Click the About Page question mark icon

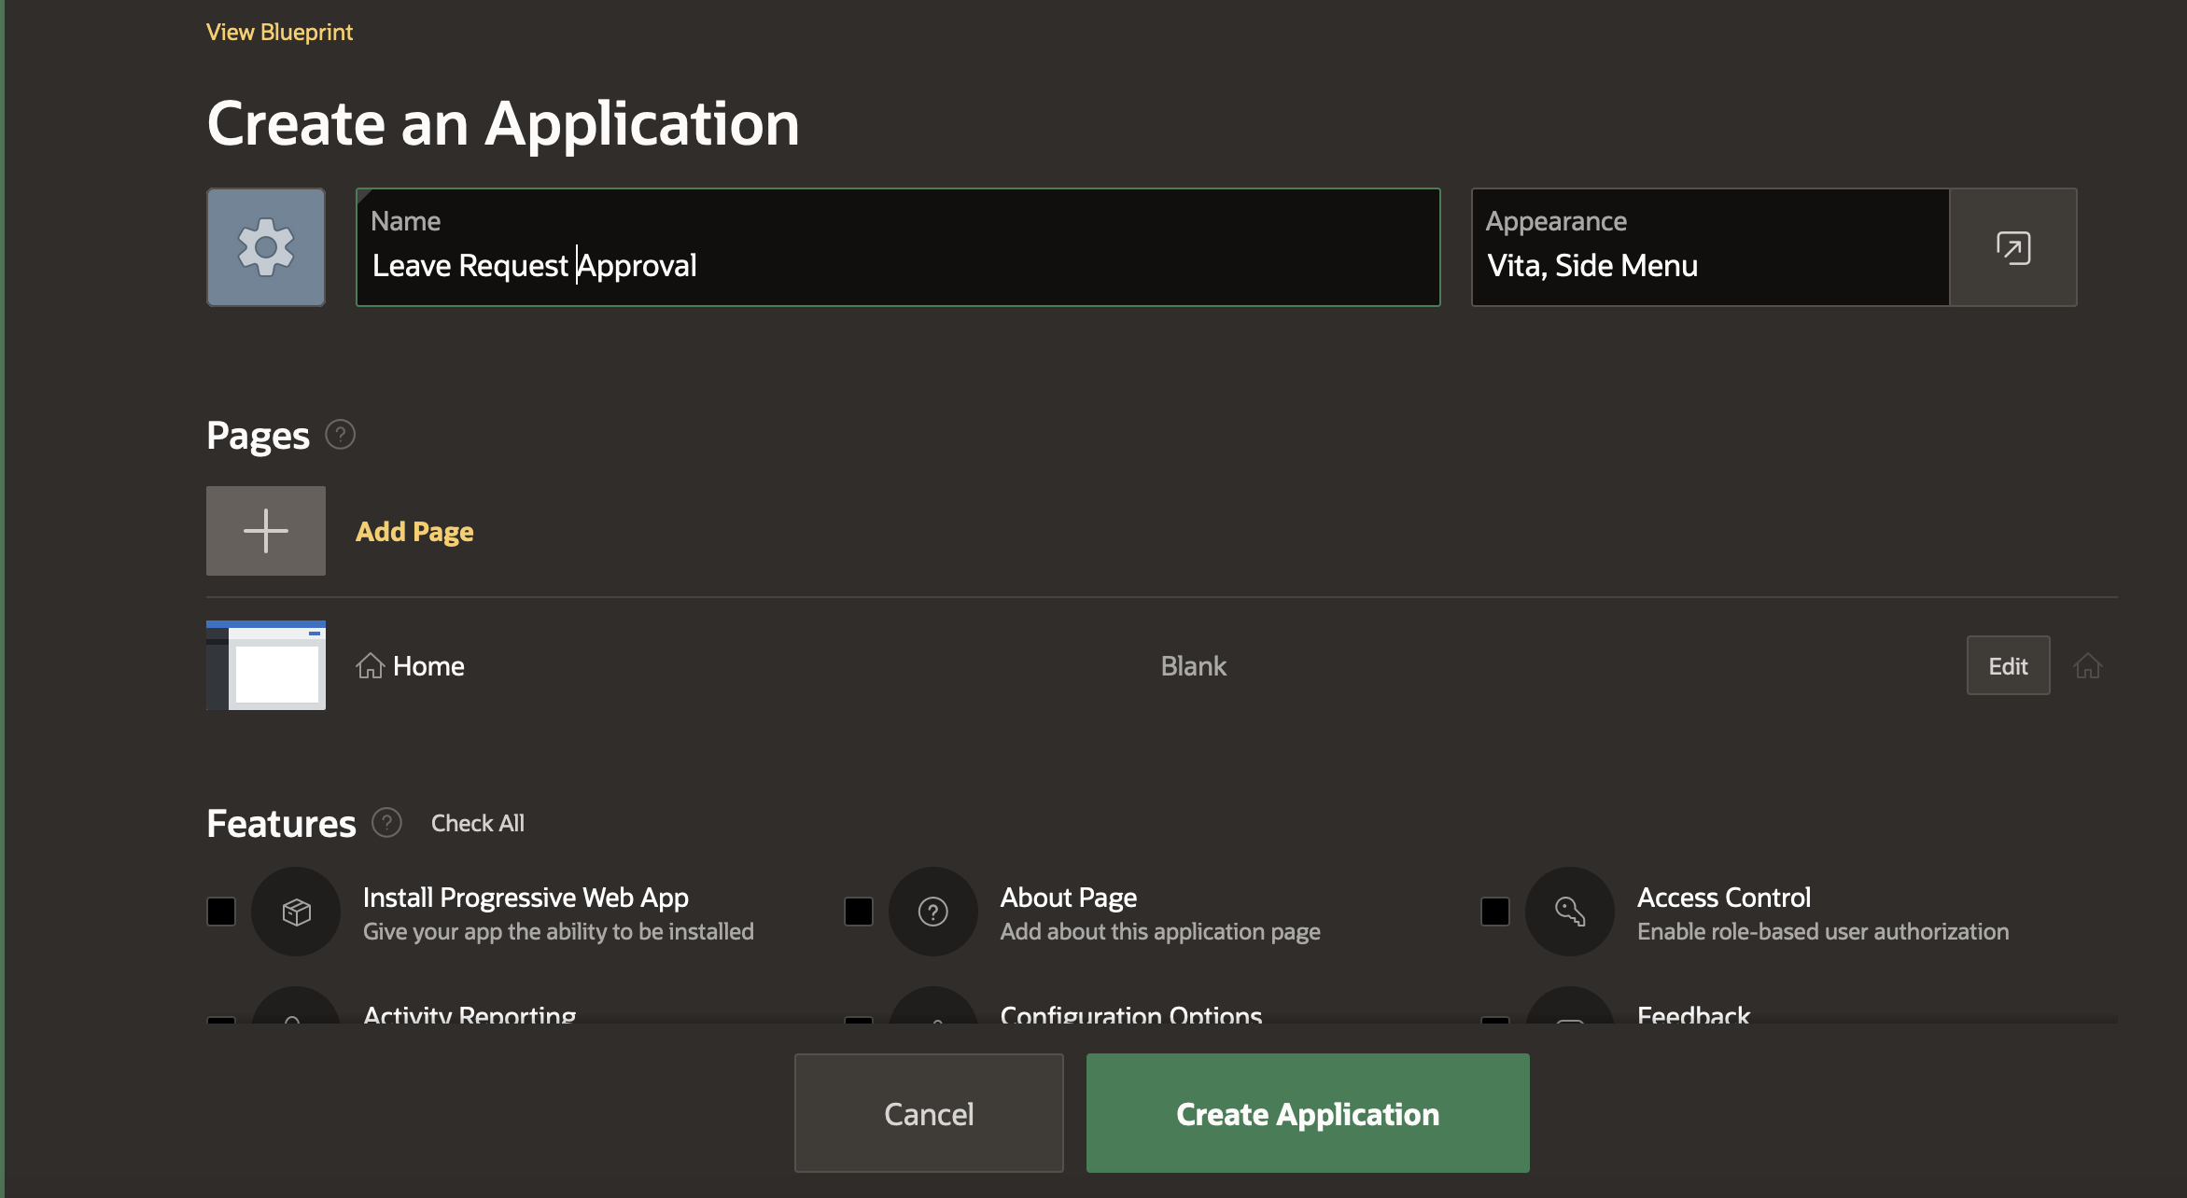932,912
